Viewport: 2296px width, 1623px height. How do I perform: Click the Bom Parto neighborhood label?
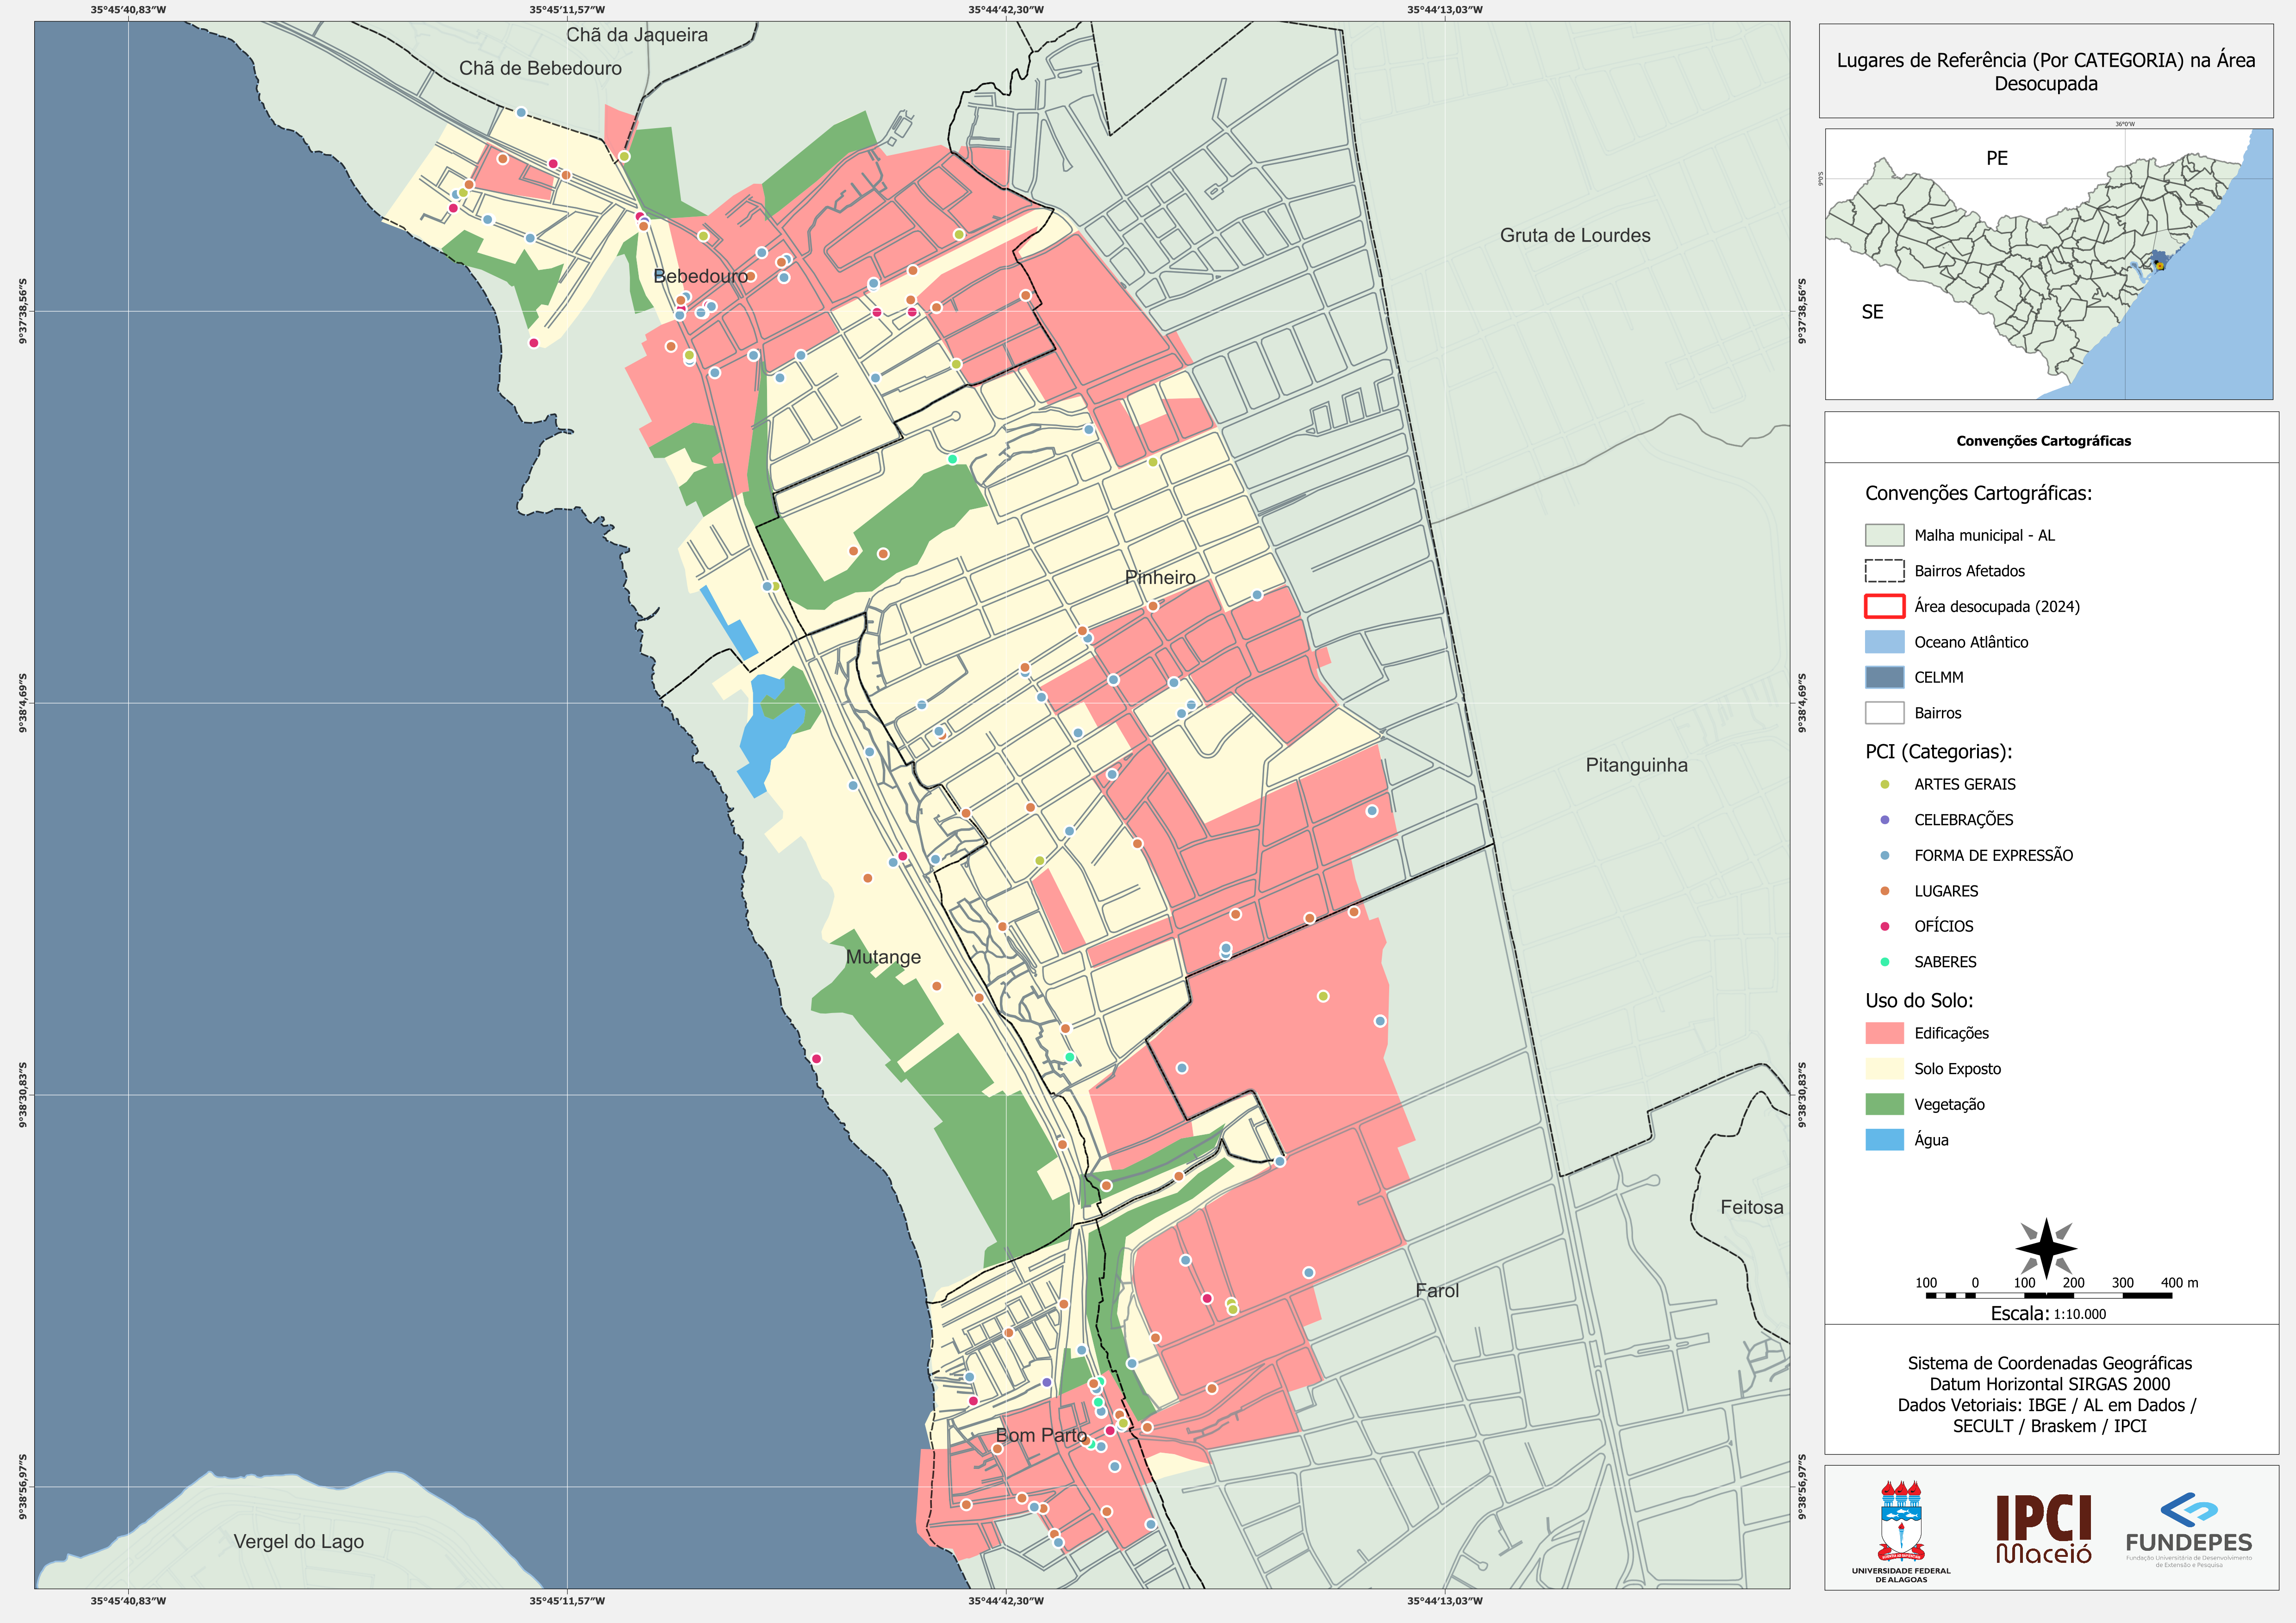coord(1041,1436)
